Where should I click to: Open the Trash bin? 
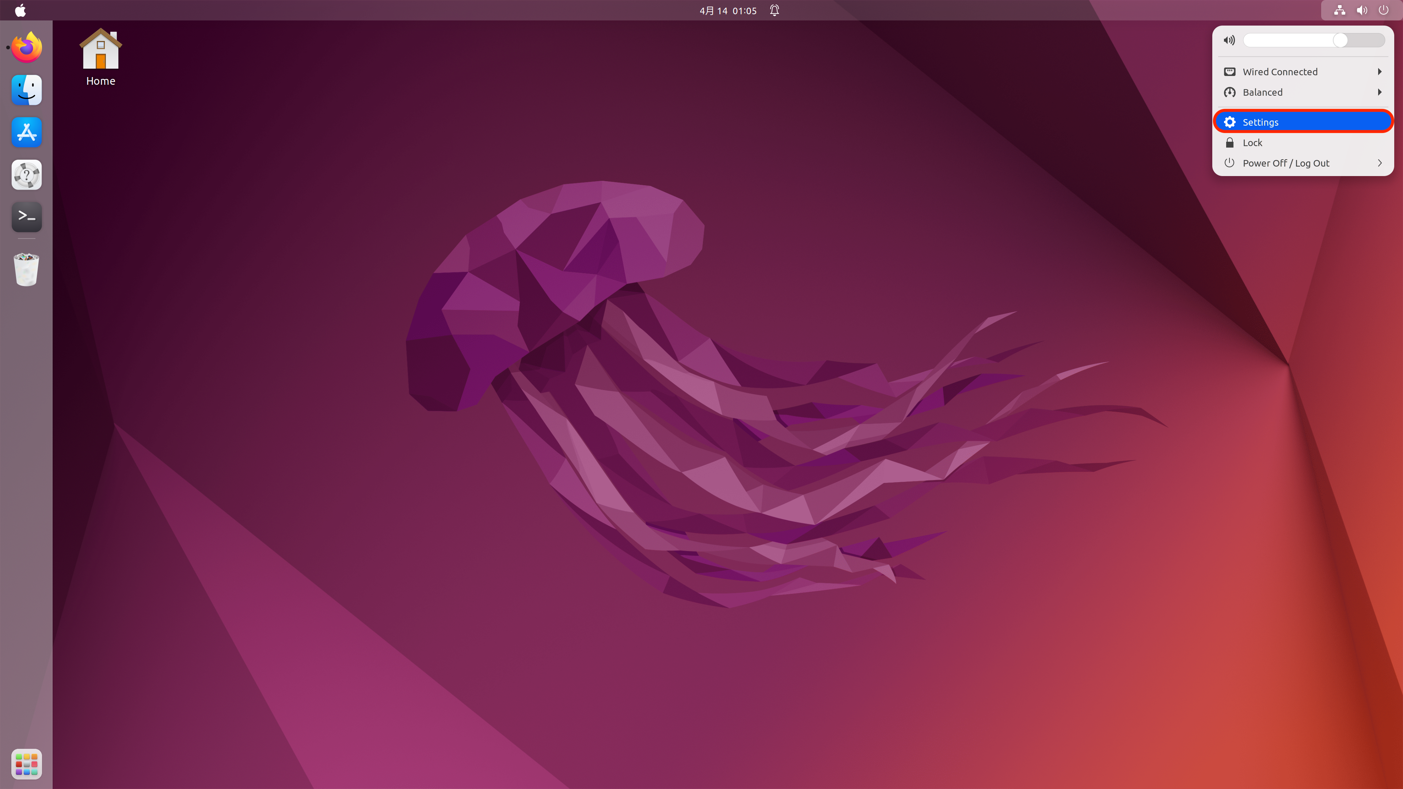coord(27,269)
